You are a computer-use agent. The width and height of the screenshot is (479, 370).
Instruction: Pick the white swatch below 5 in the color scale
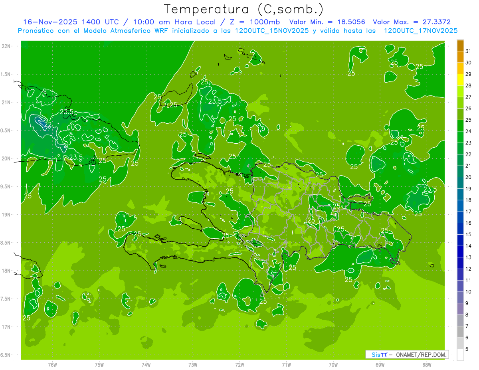tap(460, 355)
